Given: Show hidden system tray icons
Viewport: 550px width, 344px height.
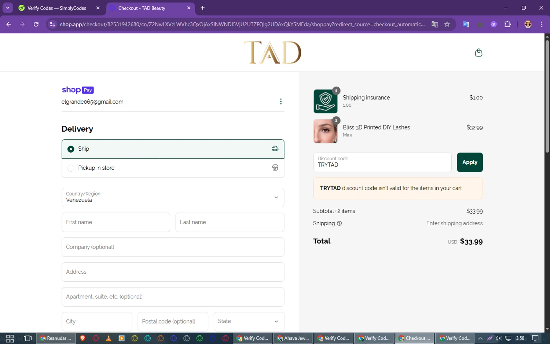Looking at the screenshot, I should [x=480, y=338].
